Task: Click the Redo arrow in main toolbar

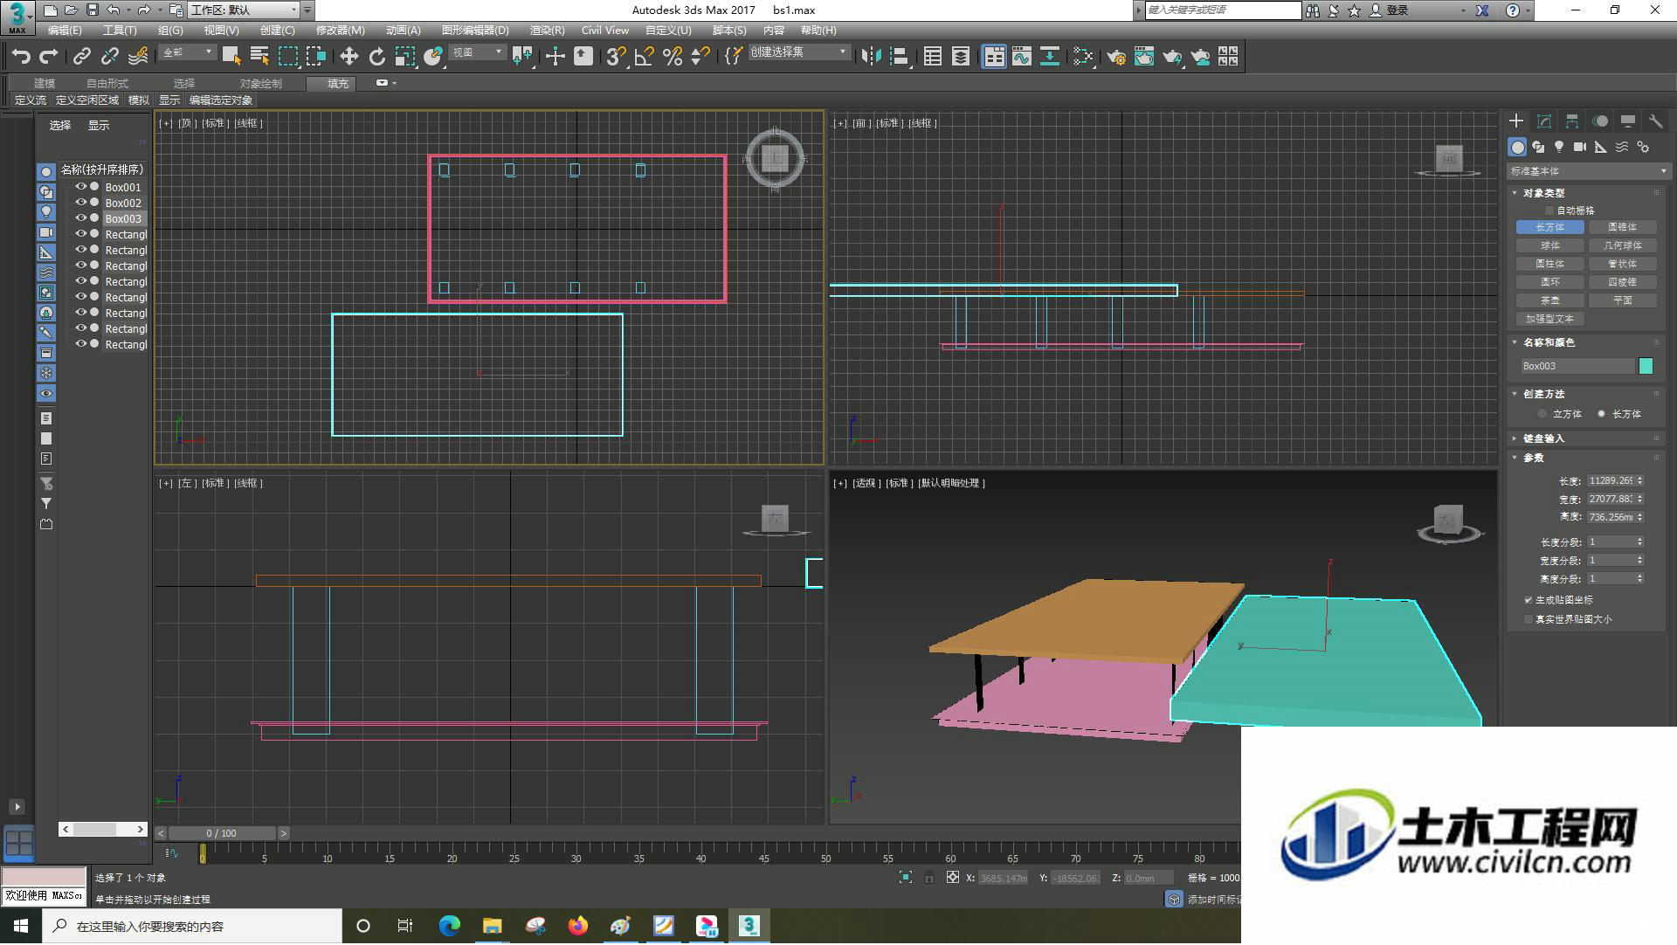Action: point(49,57)
